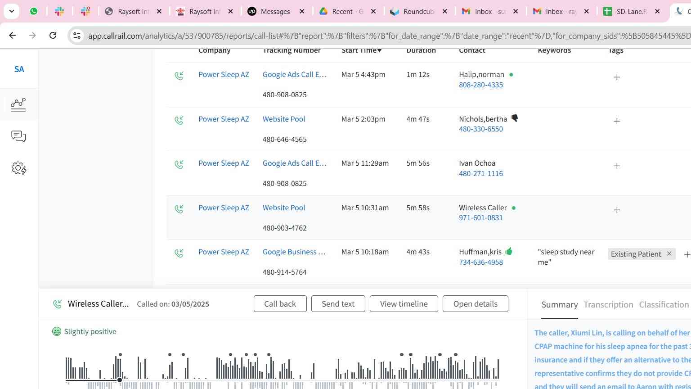The image size is (691, 389).
Task: Open Power Sleep AZ link for 4:43pm call
Action: click(x=224, y=74)
